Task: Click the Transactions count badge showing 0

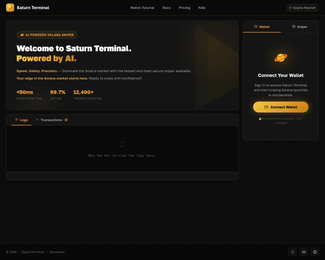Action: tap(66, 120)
